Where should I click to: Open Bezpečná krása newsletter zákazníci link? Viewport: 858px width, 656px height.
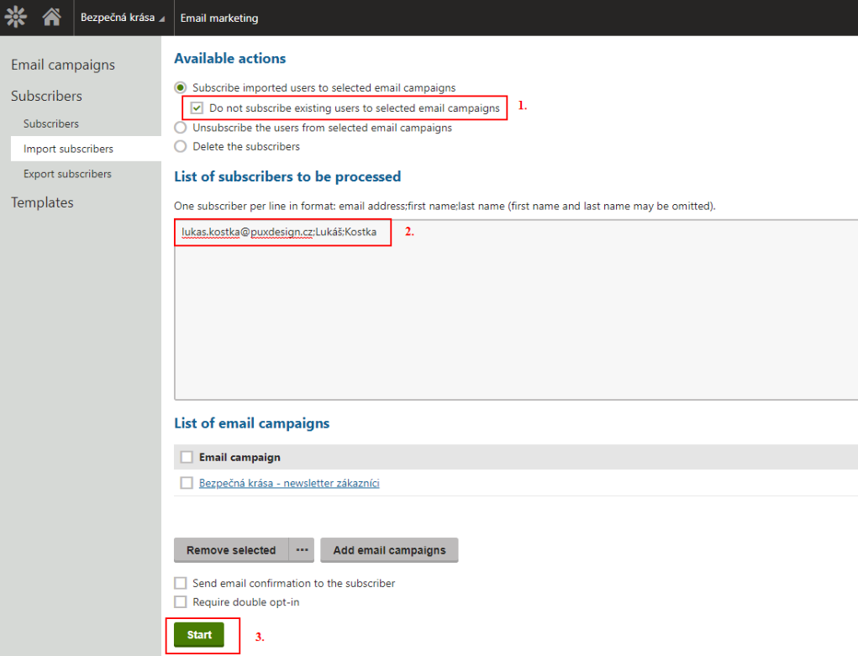(x=289, y=483)
